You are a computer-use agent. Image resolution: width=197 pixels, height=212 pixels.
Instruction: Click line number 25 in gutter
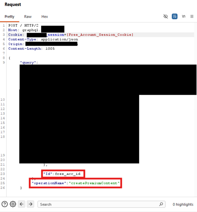coord(3,183)
